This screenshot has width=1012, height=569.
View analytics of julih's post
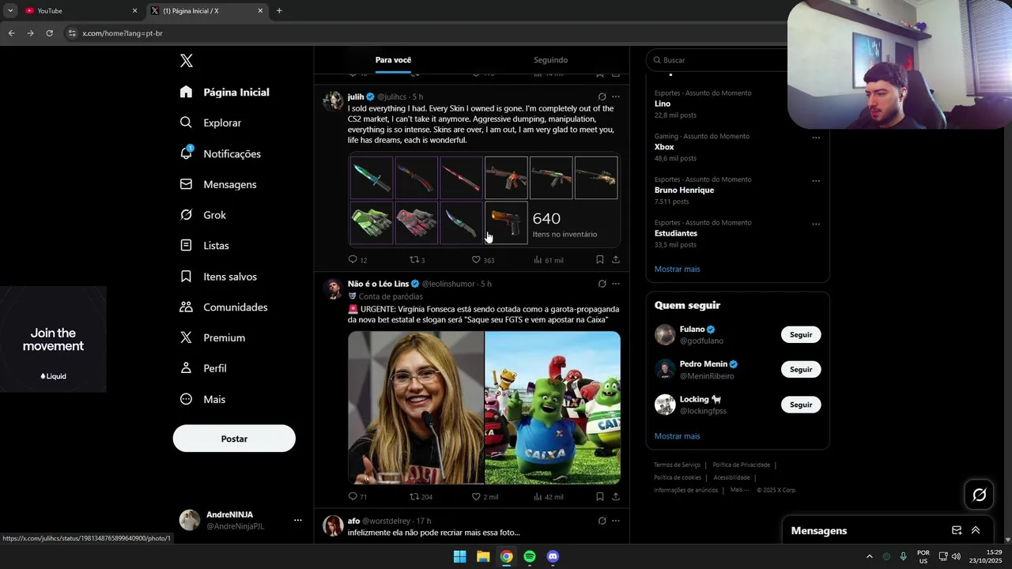(548, 260)
